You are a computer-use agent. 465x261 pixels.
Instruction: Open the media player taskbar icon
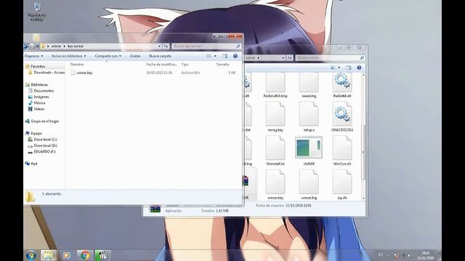pos(66,255)
